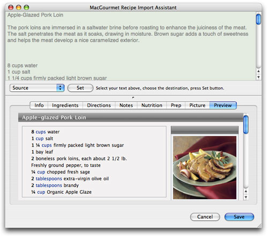The height and width of the screenshot is (236, 268).
Task: Click the gray header bar above the photo
Action: pyautogui.click(x=205, y=130)
